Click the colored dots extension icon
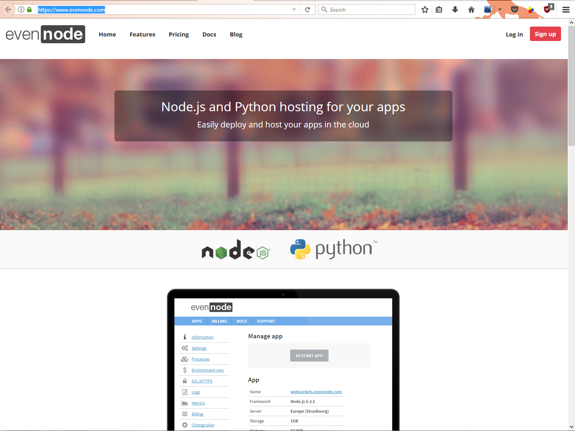Image resolution: width=575 pixels, height=431 pixels. [531, 9]
